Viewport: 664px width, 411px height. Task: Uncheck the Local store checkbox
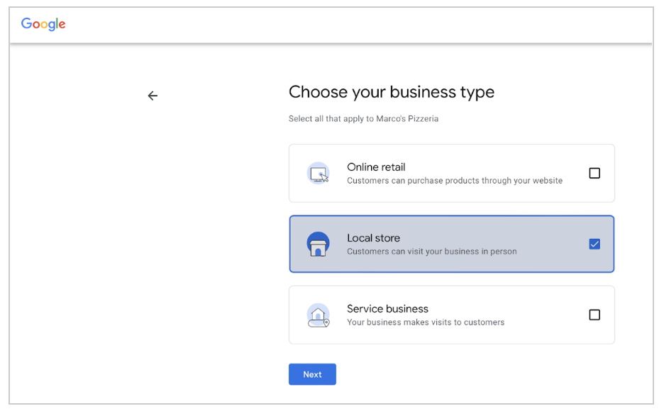[x=594, y=244]
